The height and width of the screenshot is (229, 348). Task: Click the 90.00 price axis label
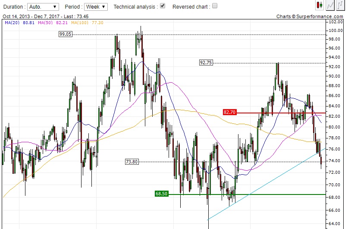(x=335, y=76)
